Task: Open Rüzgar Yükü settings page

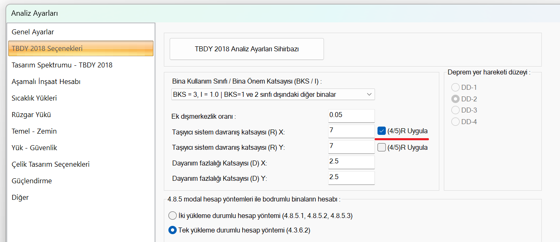Action: coord(31,115)
